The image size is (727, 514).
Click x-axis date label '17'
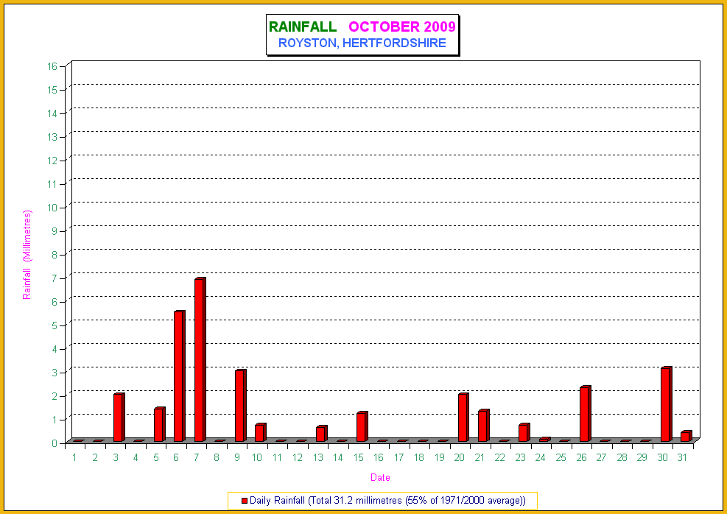pyautogui.click(x=398, y=457)
